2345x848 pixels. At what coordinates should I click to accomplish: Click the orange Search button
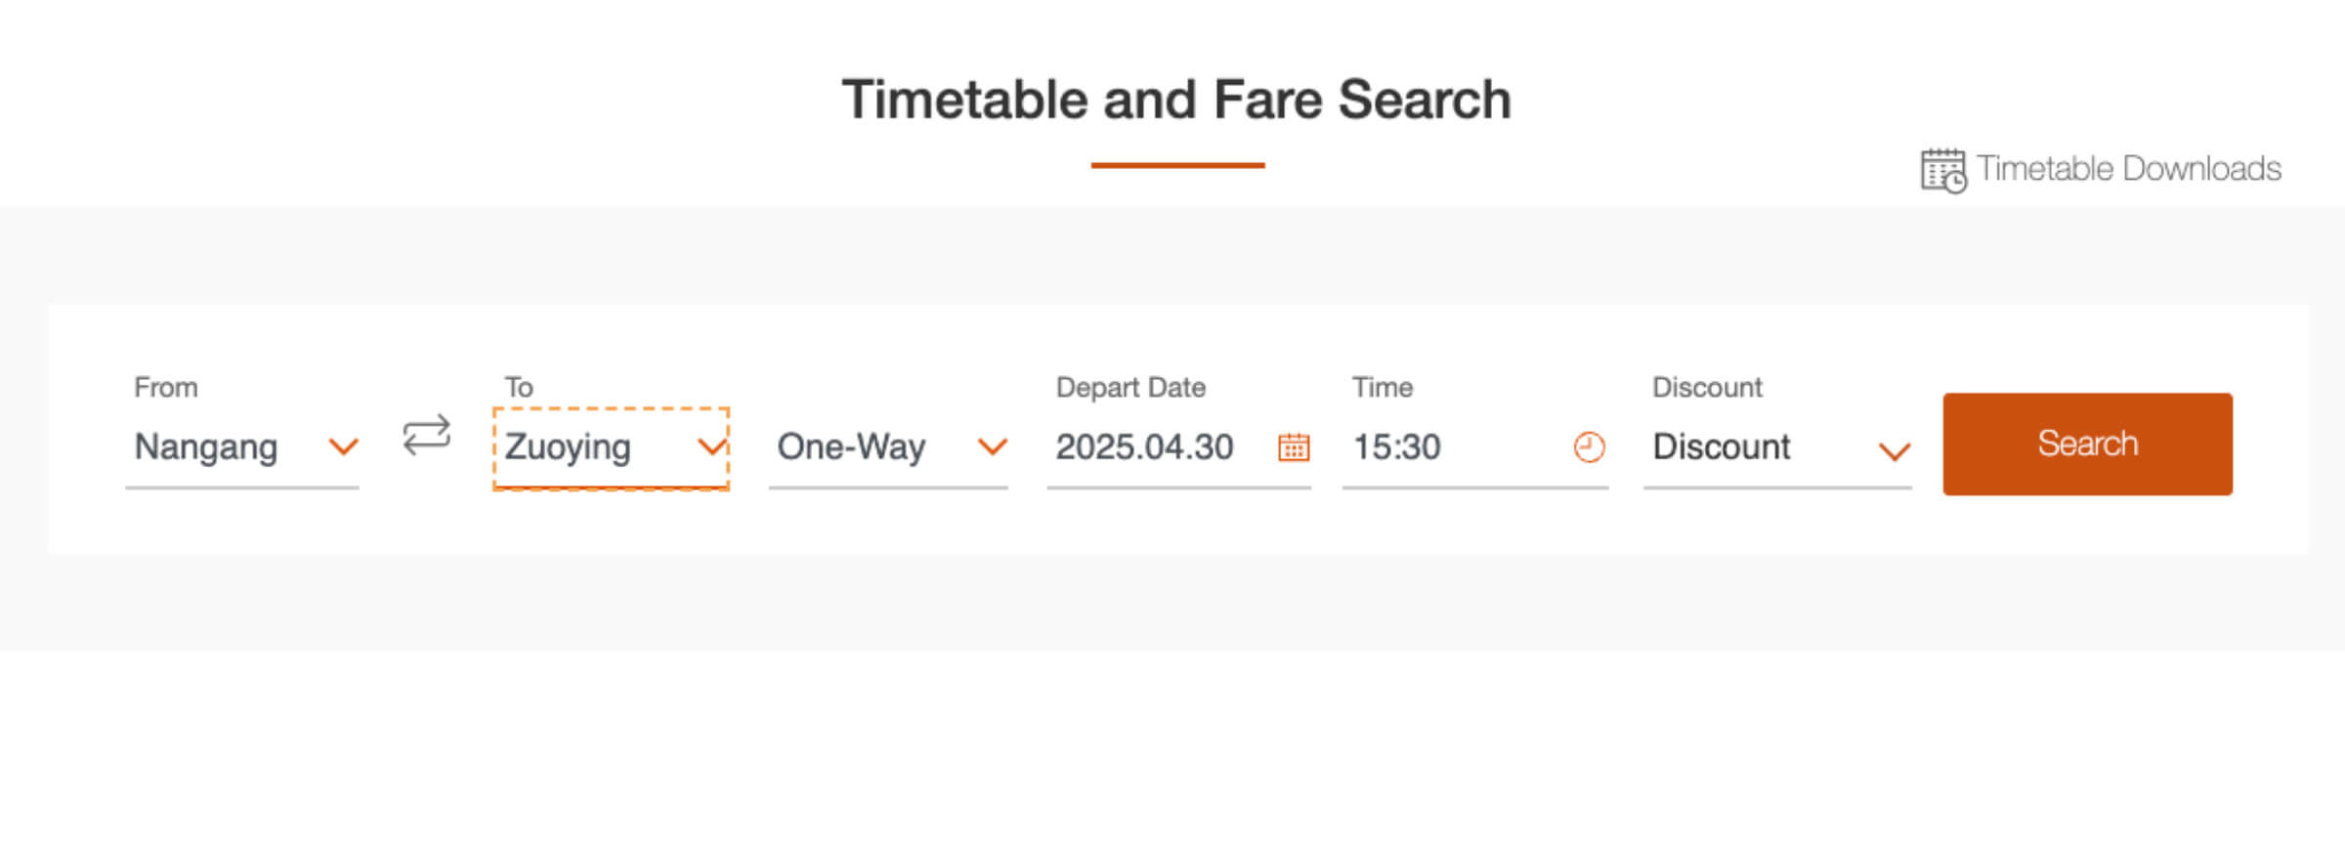pos(2087,445)
